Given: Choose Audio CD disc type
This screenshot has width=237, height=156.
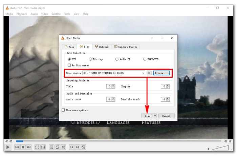Looking at the screenshot, I should (x=117, y=59).
